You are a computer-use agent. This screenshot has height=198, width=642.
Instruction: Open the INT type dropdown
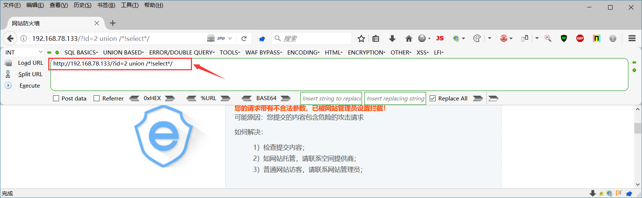click(x=24, y=52)
